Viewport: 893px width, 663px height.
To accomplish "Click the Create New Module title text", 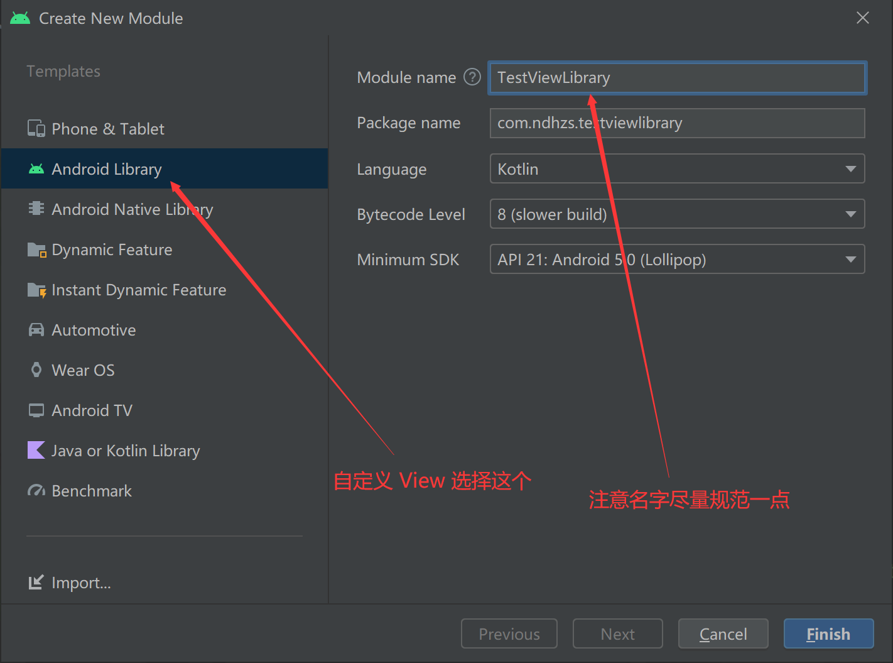I will click(111, 18).
